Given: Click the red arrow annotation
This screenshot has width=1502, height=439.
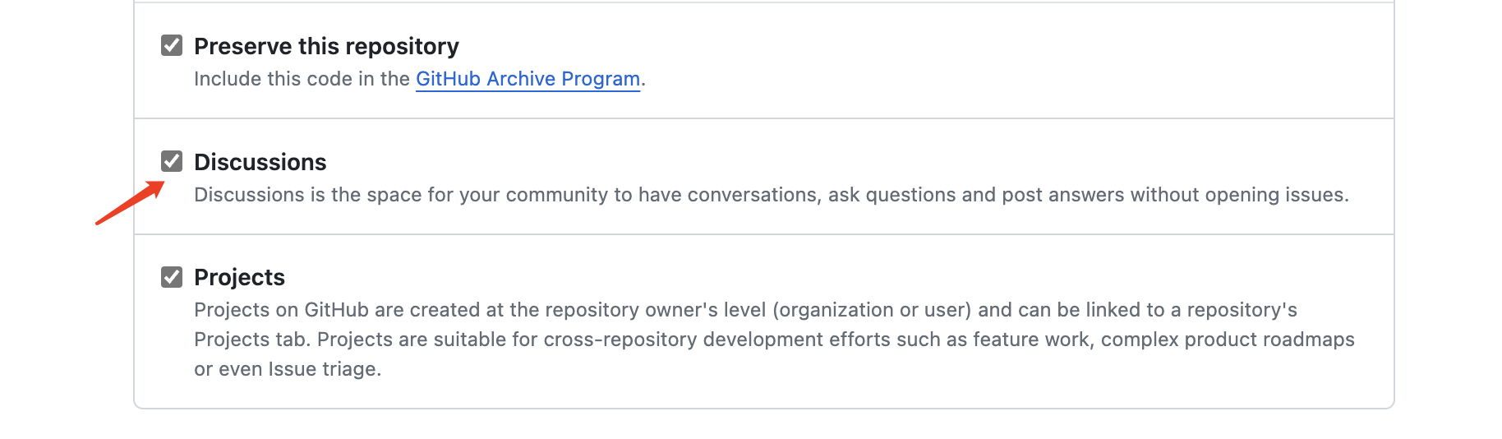Looking at the screenshot, I should pyautogui.click(x=130, y=202).
